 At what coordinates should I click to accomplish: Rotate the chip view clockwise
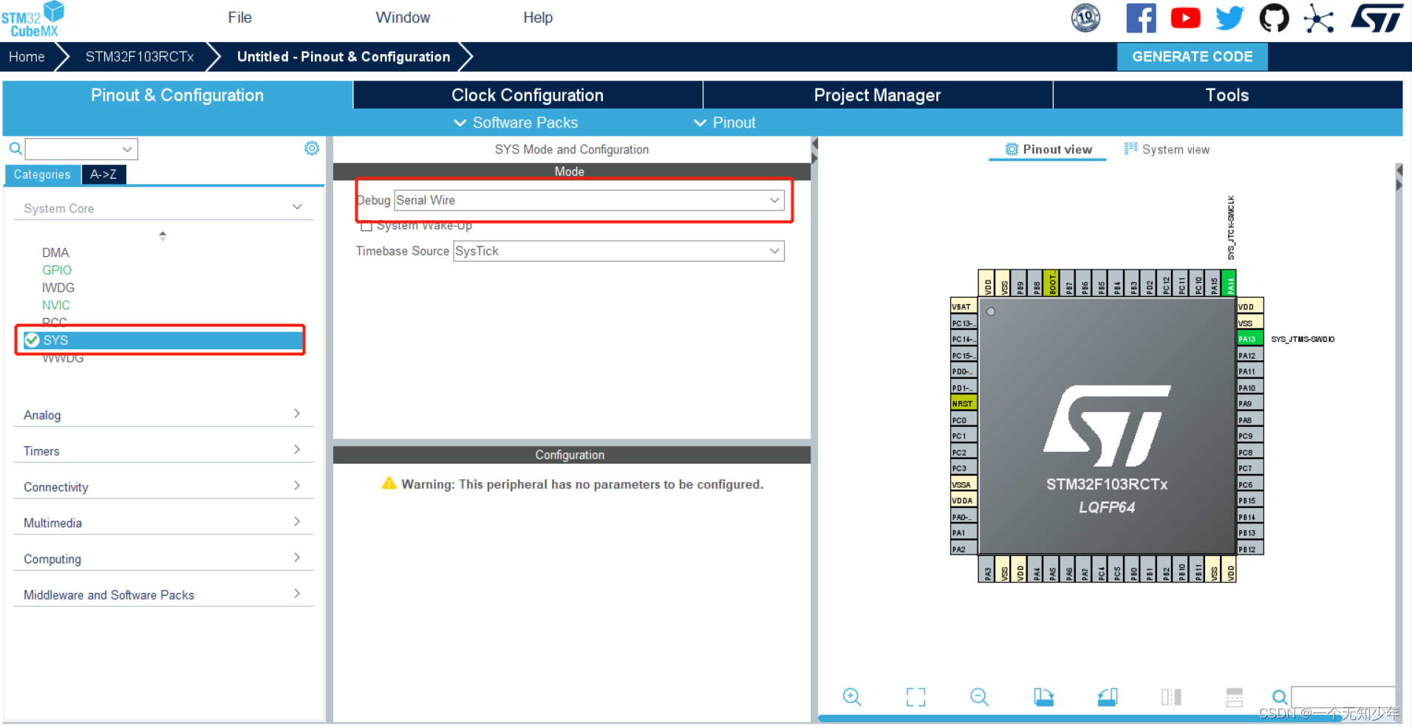pos(1043,696)
